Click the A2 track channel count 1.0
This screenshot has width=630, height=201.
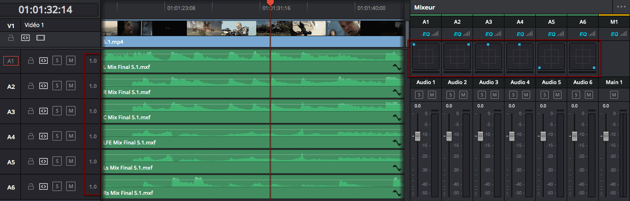(x=93, y=86)
